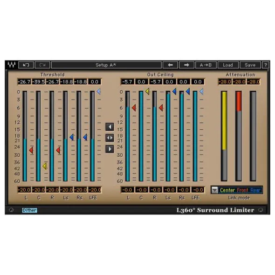The width and height of the screenshot is (275, 275).
Task: Click the Waves logo icon
Action: click(x=12, y=65)
